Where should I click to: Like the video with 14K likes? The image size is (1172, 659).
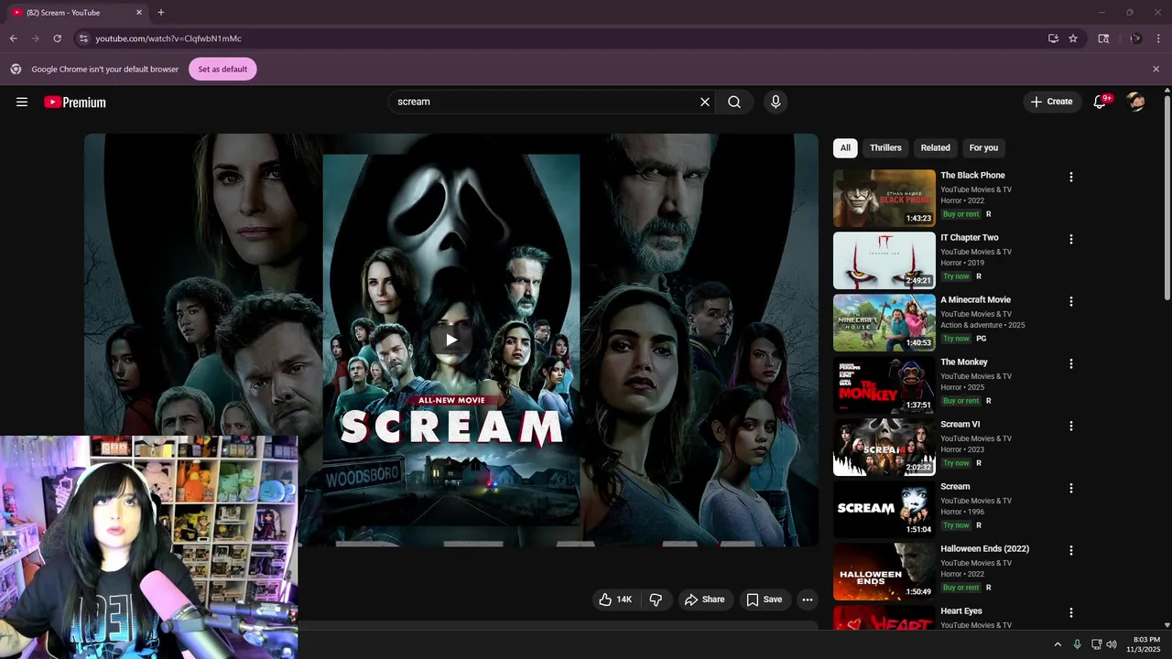tap(615, 600)
